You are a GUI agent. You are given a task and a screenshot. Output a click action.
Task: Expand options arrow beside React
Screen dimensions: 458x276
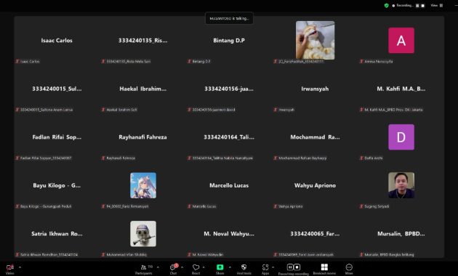204,267
